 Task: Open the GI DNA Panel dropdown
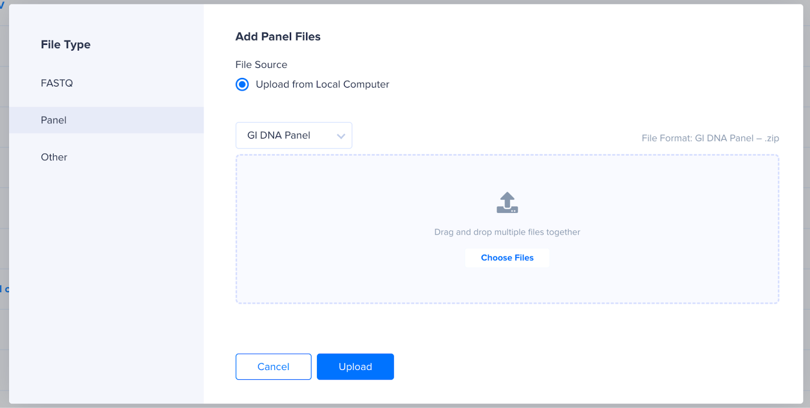point(294,135)
